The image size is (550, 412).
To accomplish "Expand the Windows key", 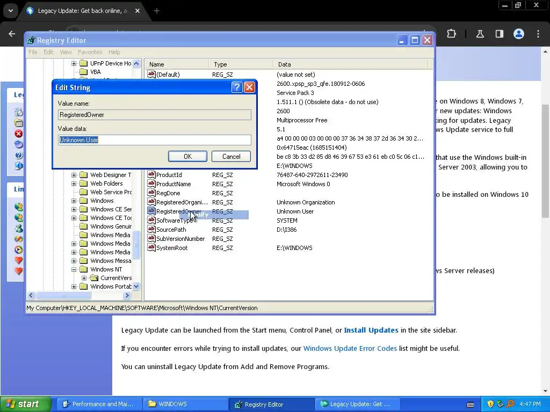I will pyautogui.click(x=74, y=201).
